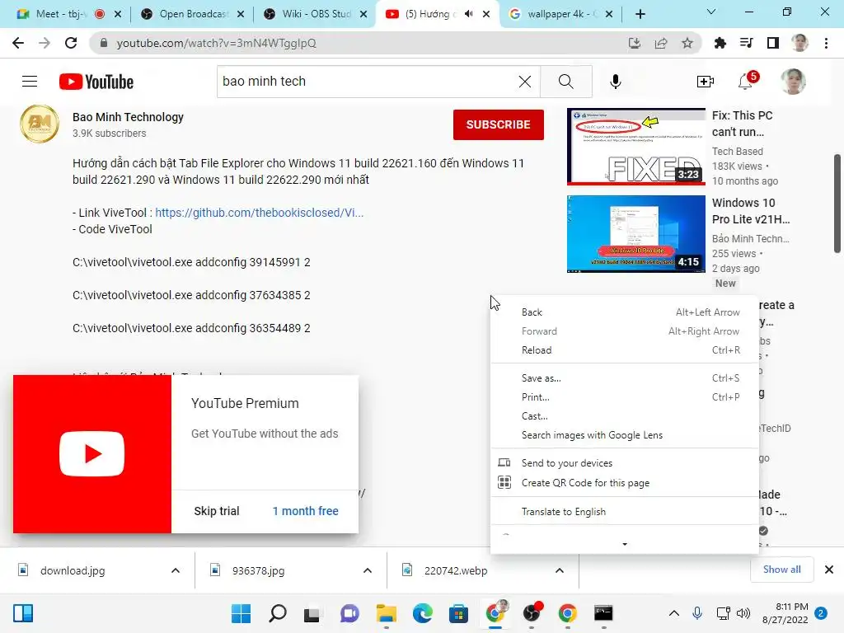
Task: Open the YouTube hamburger guide menu
Action: click(30, 82)
